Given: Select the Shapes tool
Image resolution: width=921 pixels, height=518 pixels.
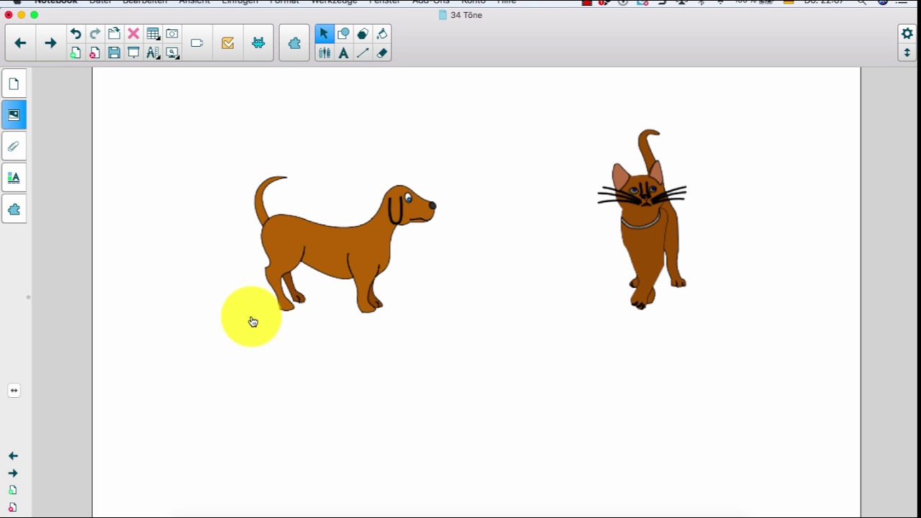Looking at the screenshot, I should click(x=343, y=34).
